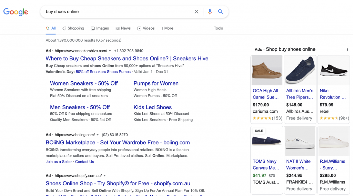This screenshot has height=196, width=353.
Task: Select the All results tab
Action: tap(51, 28)
